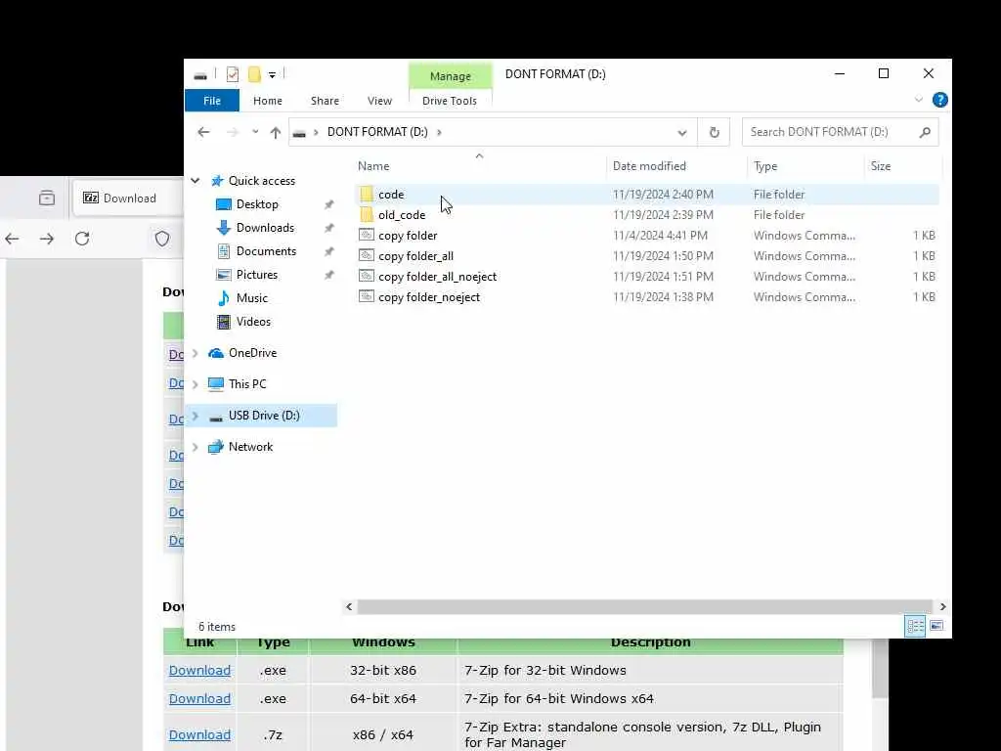Image resolution: width=1001 pixels, height=751 pixels.
Task: Open This PC in navigation pane
Action: click(247, 384)
